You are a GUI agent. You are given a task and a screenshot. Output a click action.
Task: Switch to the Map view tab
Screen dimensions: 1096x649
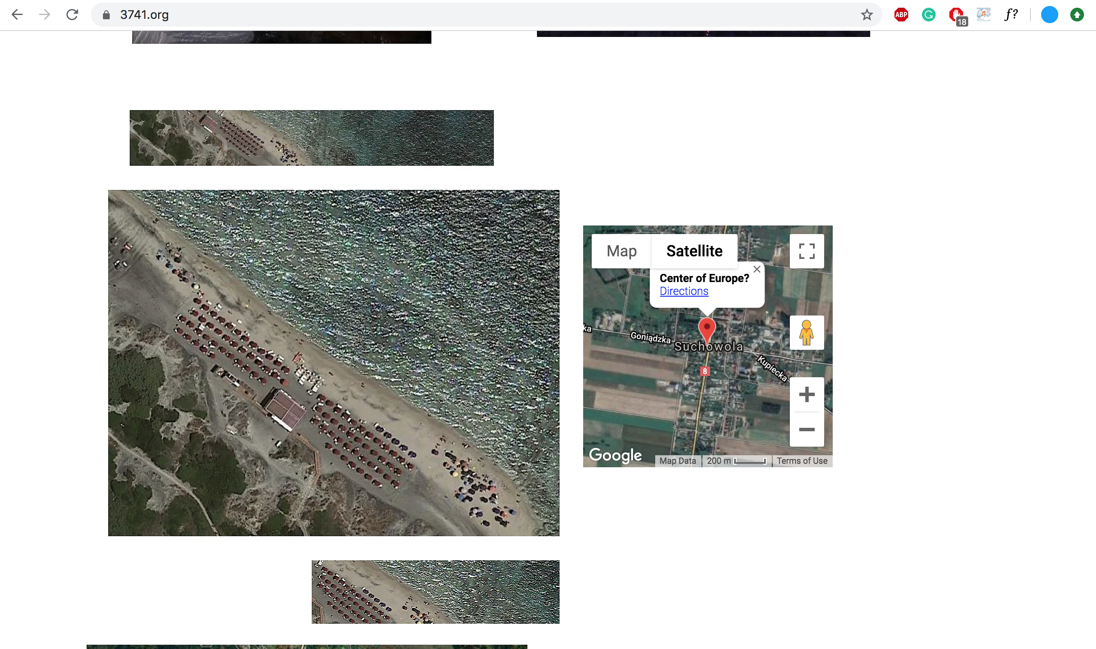[621, 251]
